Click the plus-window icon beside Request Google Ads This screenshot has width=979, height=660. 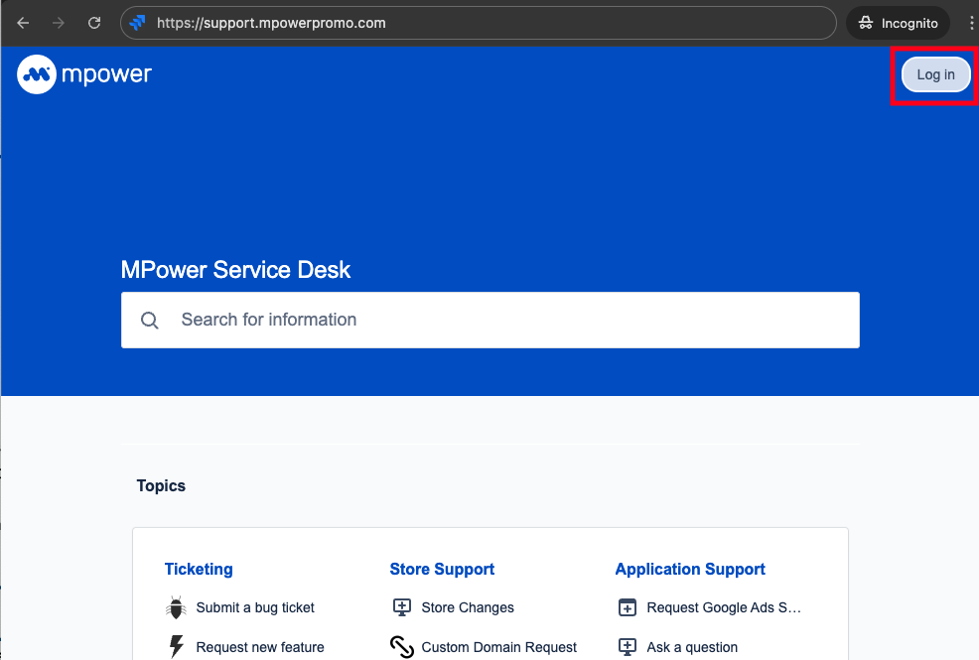coord(627,607)
